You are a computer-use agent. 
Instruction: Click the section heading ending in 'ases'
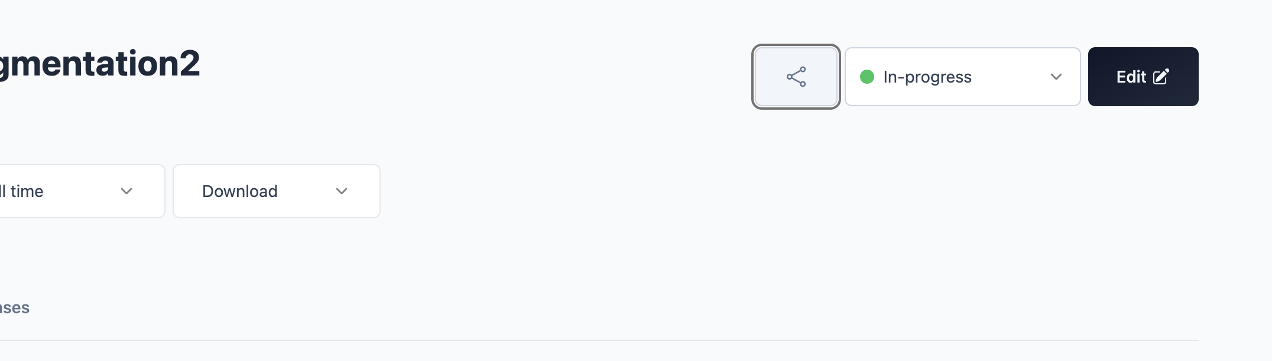click(x=15, y=307)
